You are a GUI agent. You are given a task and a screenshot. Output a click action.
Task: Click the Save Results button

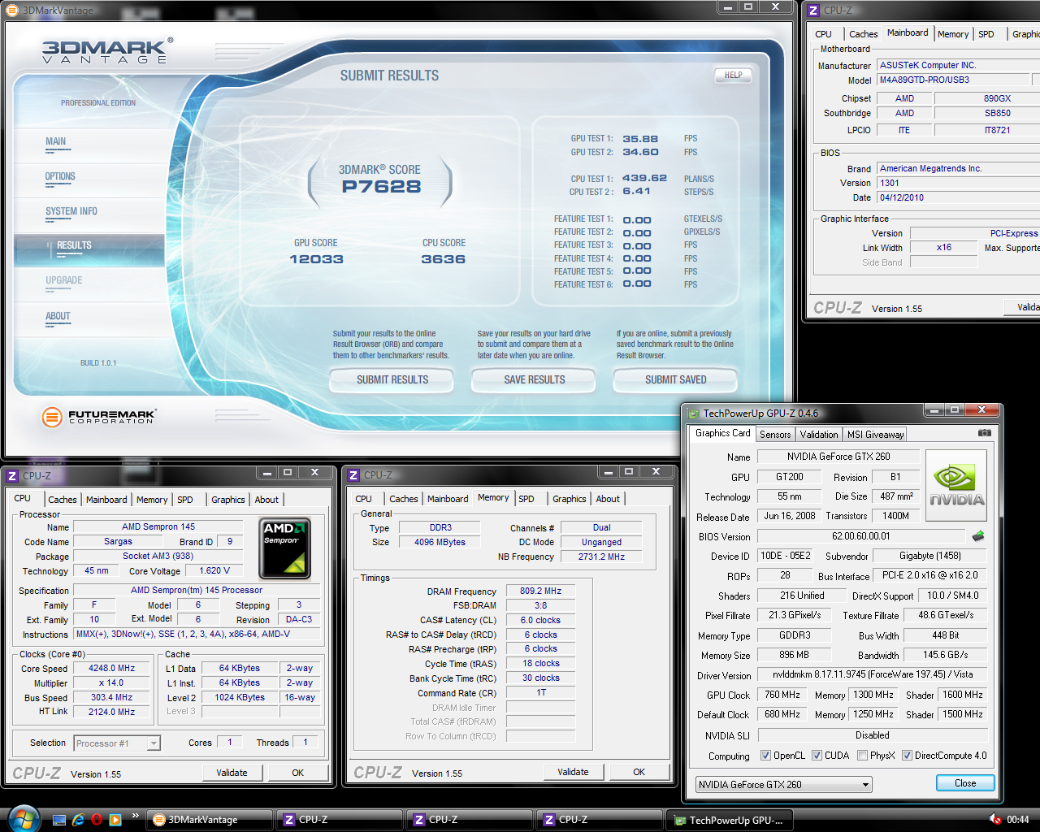[x=534, y=379]
